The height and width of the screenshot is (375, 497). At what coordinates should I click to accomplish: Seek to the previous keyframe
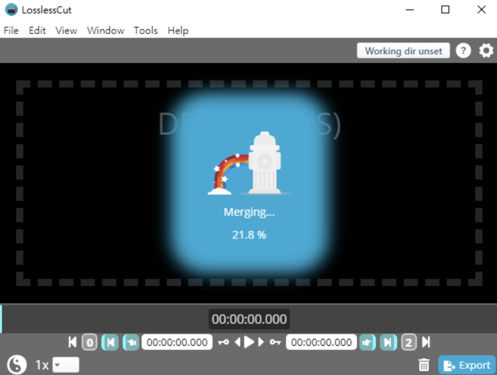click(224, 342)
